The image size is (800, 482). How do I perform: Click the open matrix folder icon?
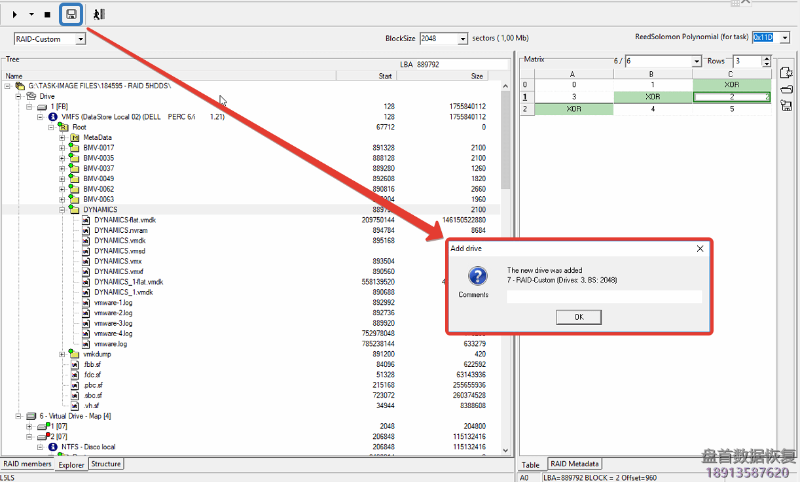786,89
